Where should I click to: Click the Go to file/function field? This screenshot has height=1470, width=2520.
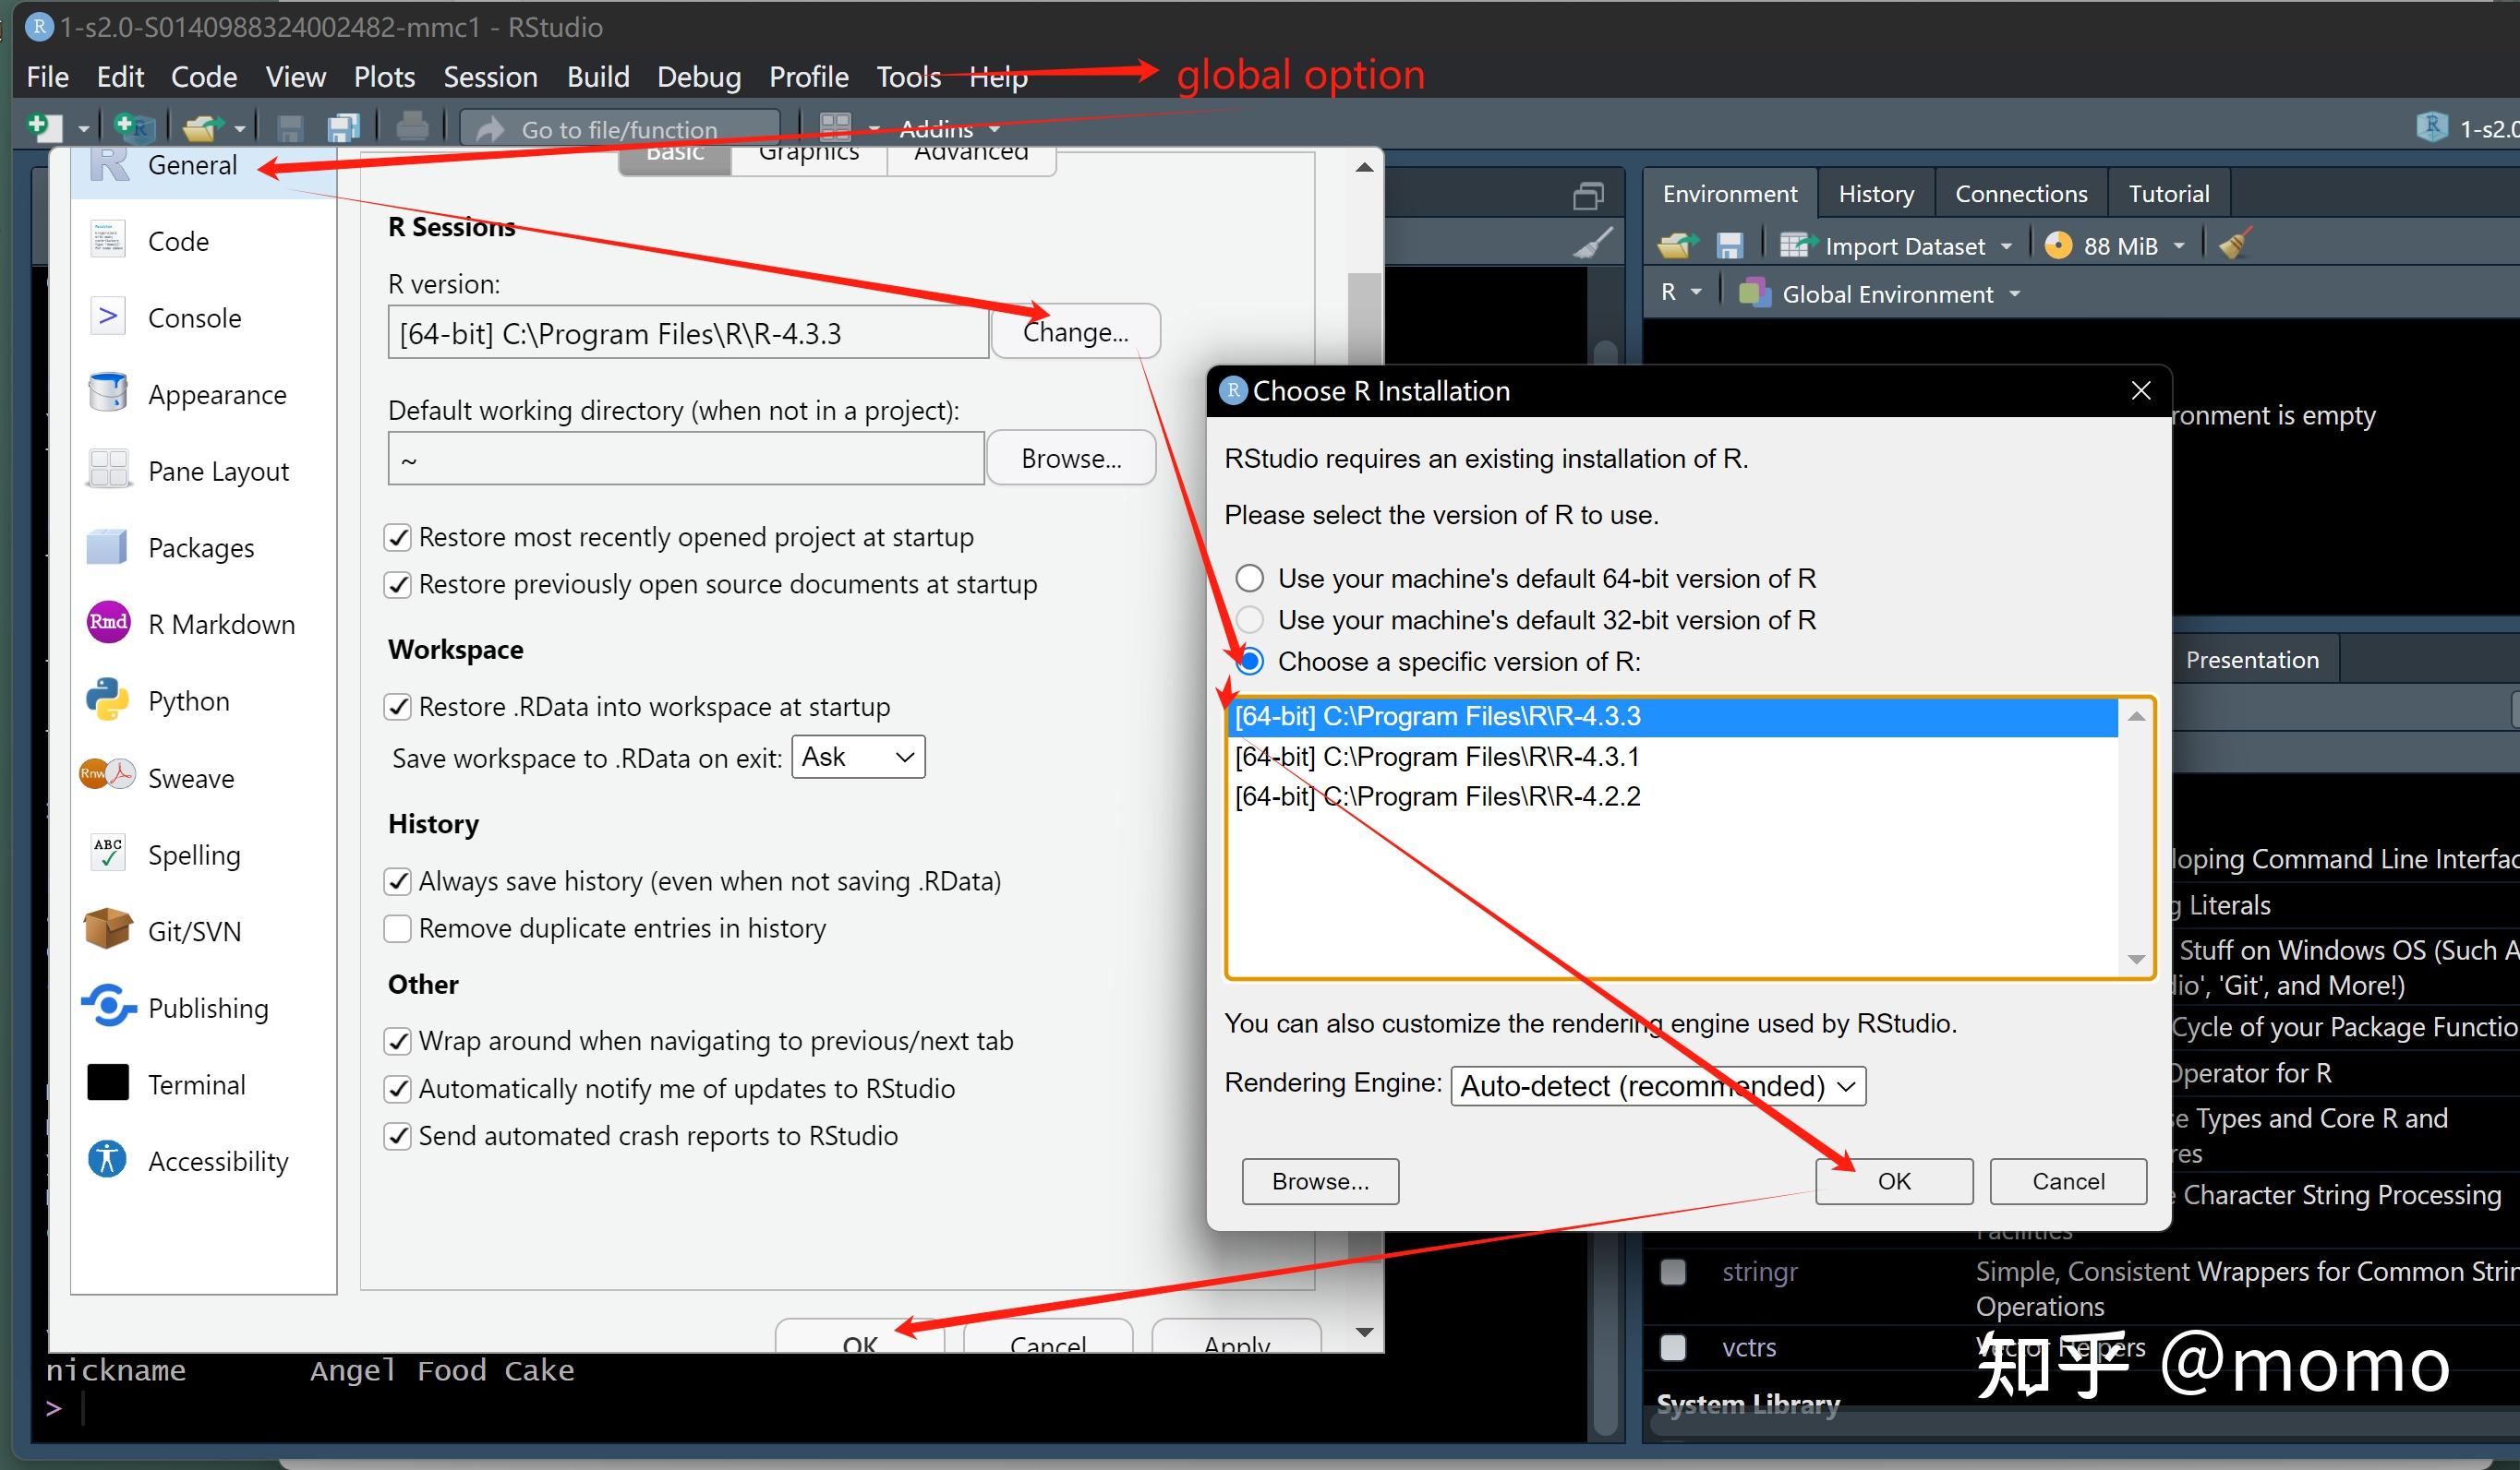[x=620, y=129]
